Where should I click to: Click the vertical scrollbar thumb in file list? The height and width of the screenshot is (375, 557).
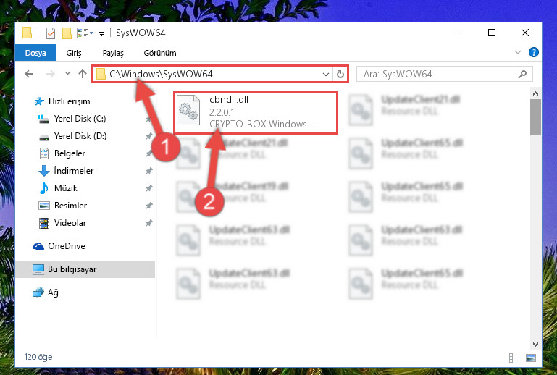point(536,117)
